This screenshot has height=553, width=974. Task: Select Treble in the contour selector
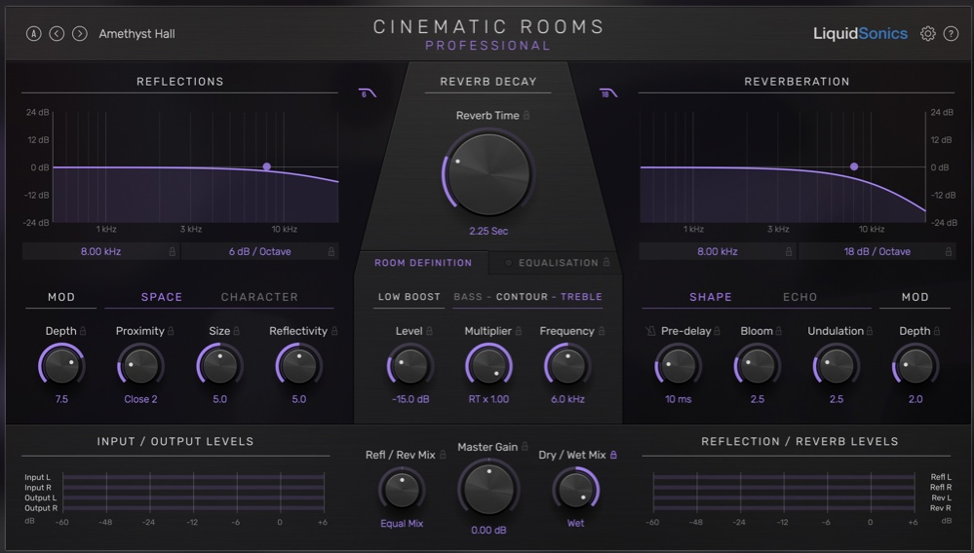[581, 297]
